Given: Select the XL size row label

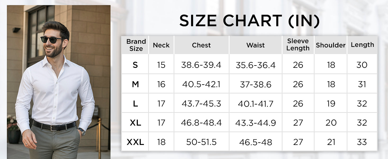Looking at the screenshot, I should (135, 123).
